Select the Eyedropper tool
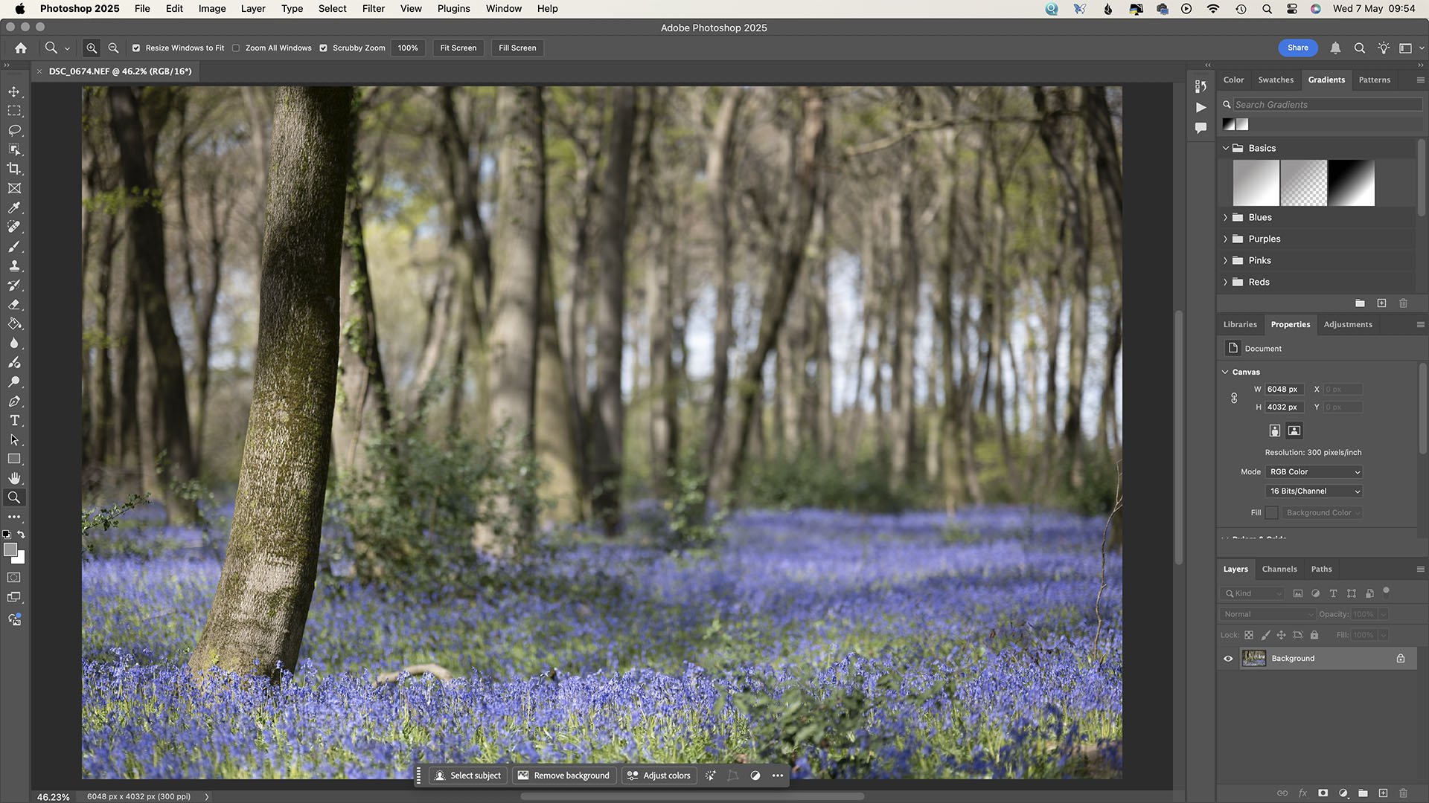The width and height of the screenshot is (1429, 803). coord(14,207)
